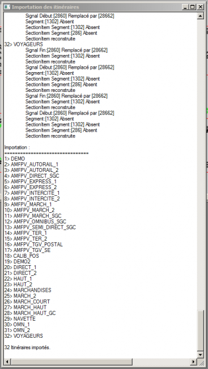Click the vertical scrollbar down arrow
This screenshot has height=369, width=208.
tap(201, 354)
